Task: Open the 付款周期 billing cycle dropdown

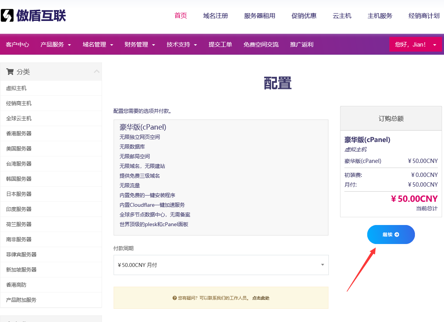Action: click(221, 265)
